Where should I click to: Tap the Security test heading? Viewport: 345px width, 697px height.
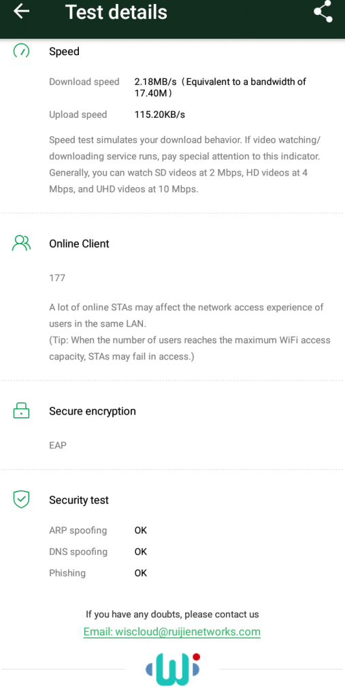coord(79,500)
